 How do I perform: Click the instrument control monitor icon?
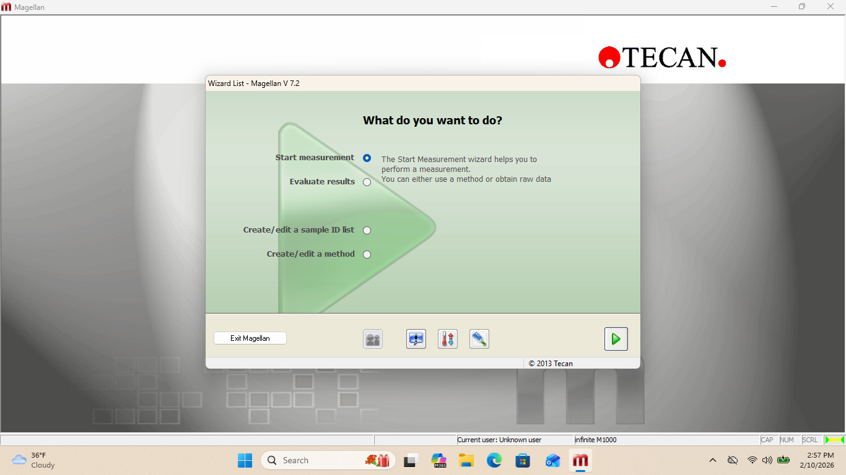[416, 339]
